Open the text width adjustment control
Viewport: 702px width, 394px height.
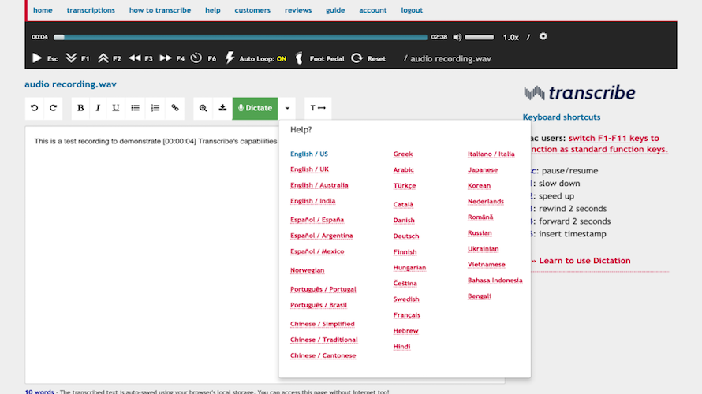pos(318,108)
